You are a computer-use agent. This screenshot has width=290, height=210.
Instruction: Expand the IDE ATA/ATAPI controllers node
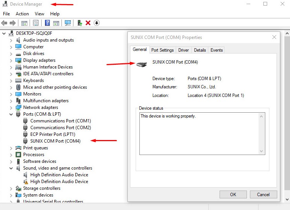pos(11,74)
